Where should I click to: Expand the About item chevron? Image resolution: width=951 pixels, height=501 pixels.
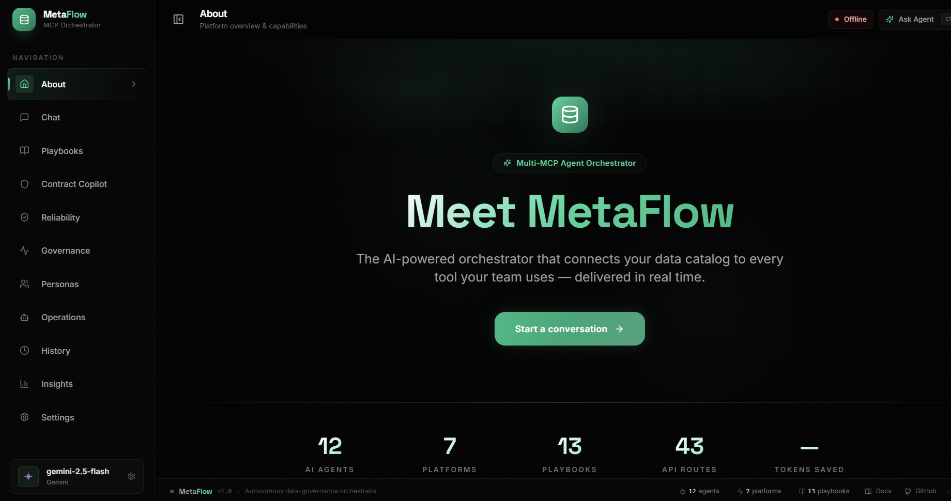pyautogui.click(x=134, y=84)
